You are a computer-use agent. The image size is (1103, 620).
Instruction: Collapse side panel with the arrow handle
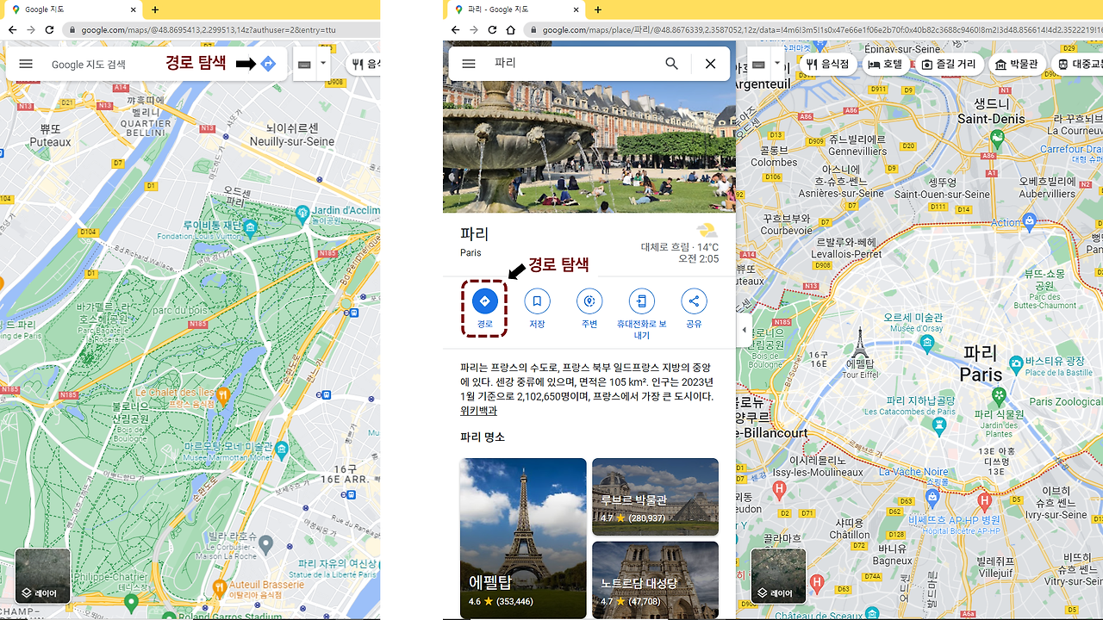(745, 330)
